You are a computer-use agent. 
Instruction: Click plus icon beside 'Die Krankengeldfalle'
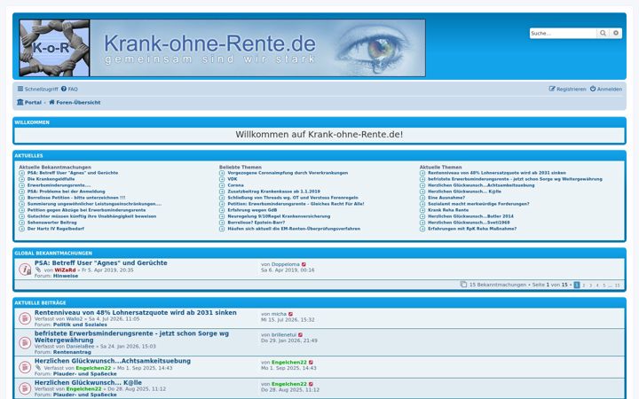coord(22,179)
